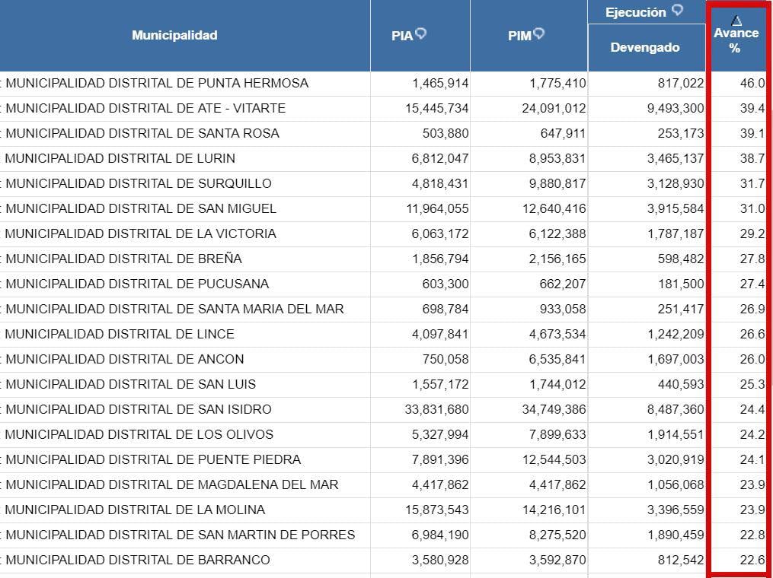
Task: Click the PIM value for Ate - Vitarte
Action: click(554, 108)
